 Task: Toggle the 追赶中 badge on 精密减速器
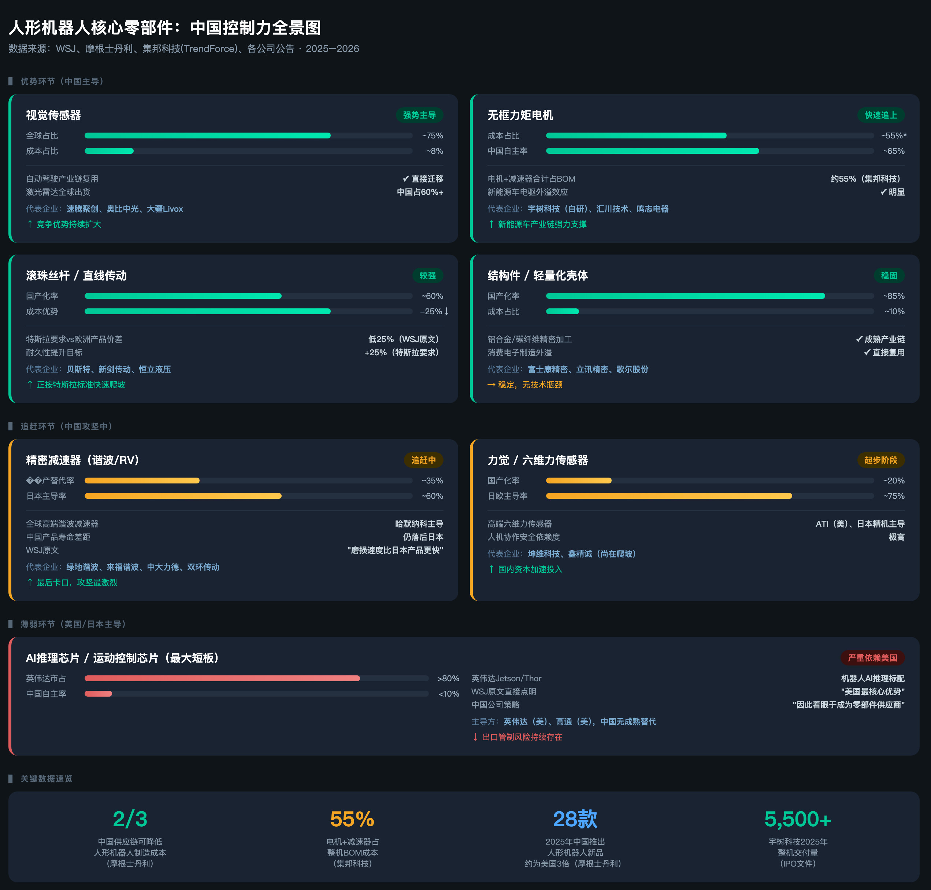(423, 460)
